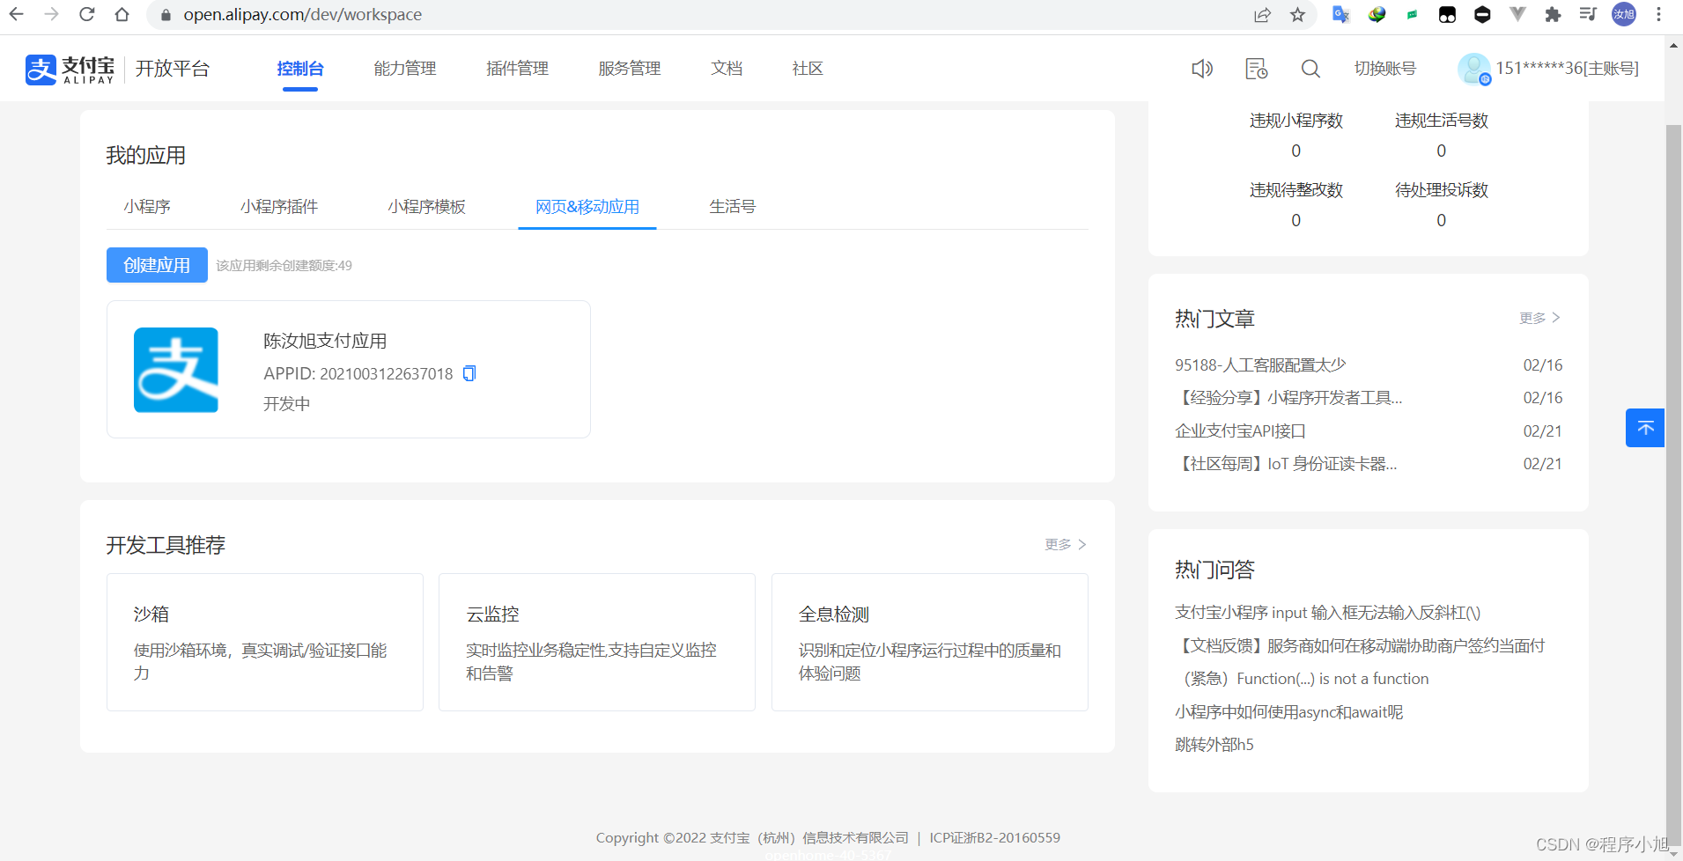Expand 更多 in 开发工具推荐
The image size is (1683, 861).
[x=1066, y=545]
